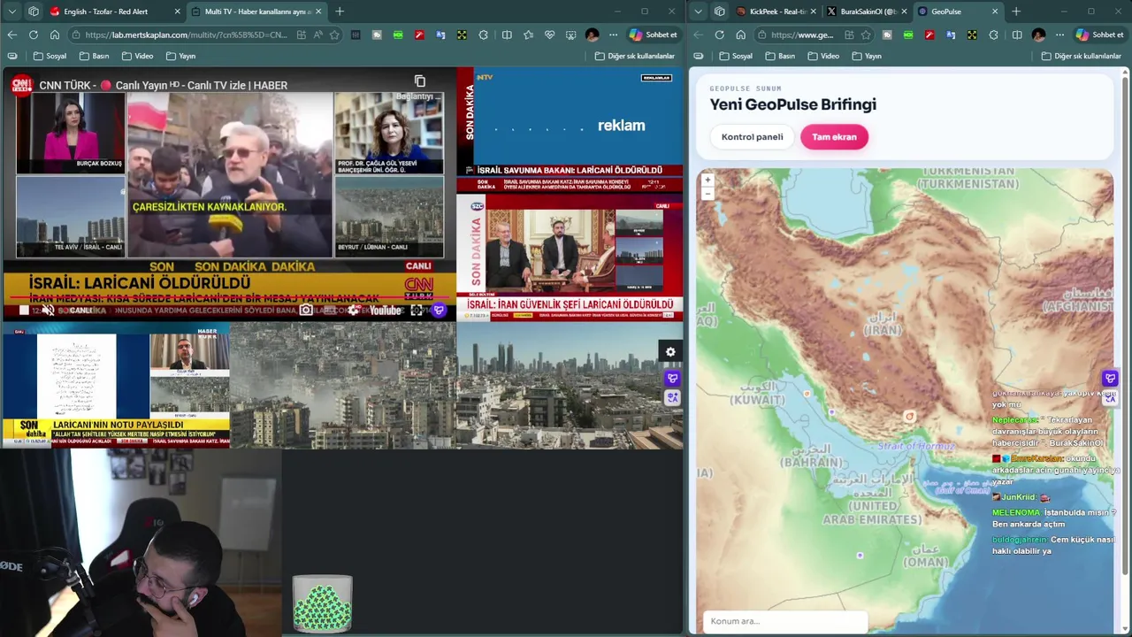The height and width of the screenshot is (637, 1132).
Task: Open YouTube player settings gear
Action: coord(353,310)
